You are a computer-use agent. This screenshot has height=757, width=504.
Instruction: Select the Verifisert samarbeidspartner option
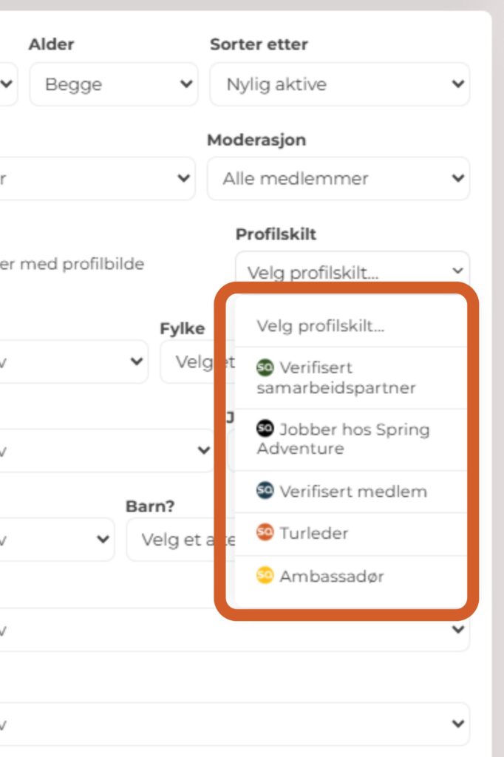[x=336, y=378]
